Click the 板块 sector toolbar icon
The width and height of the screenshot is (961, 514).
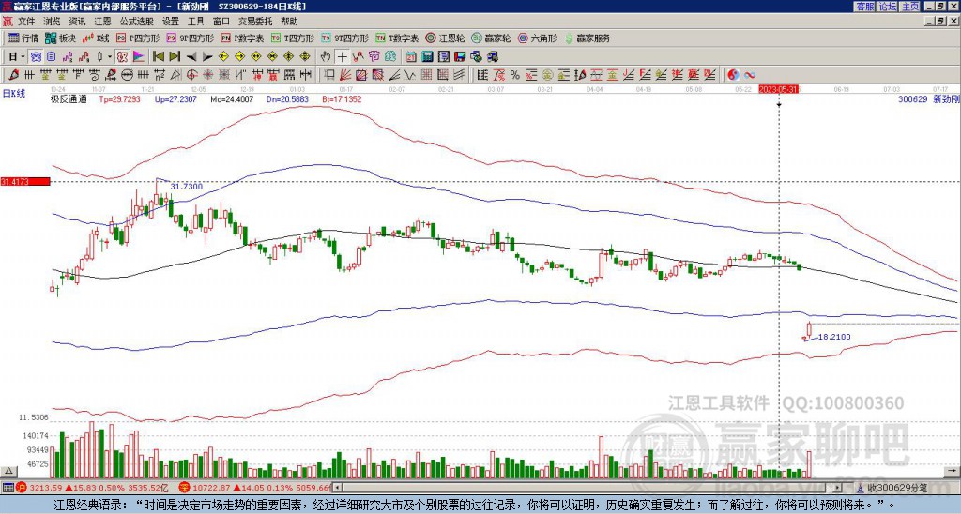(61, 38)
